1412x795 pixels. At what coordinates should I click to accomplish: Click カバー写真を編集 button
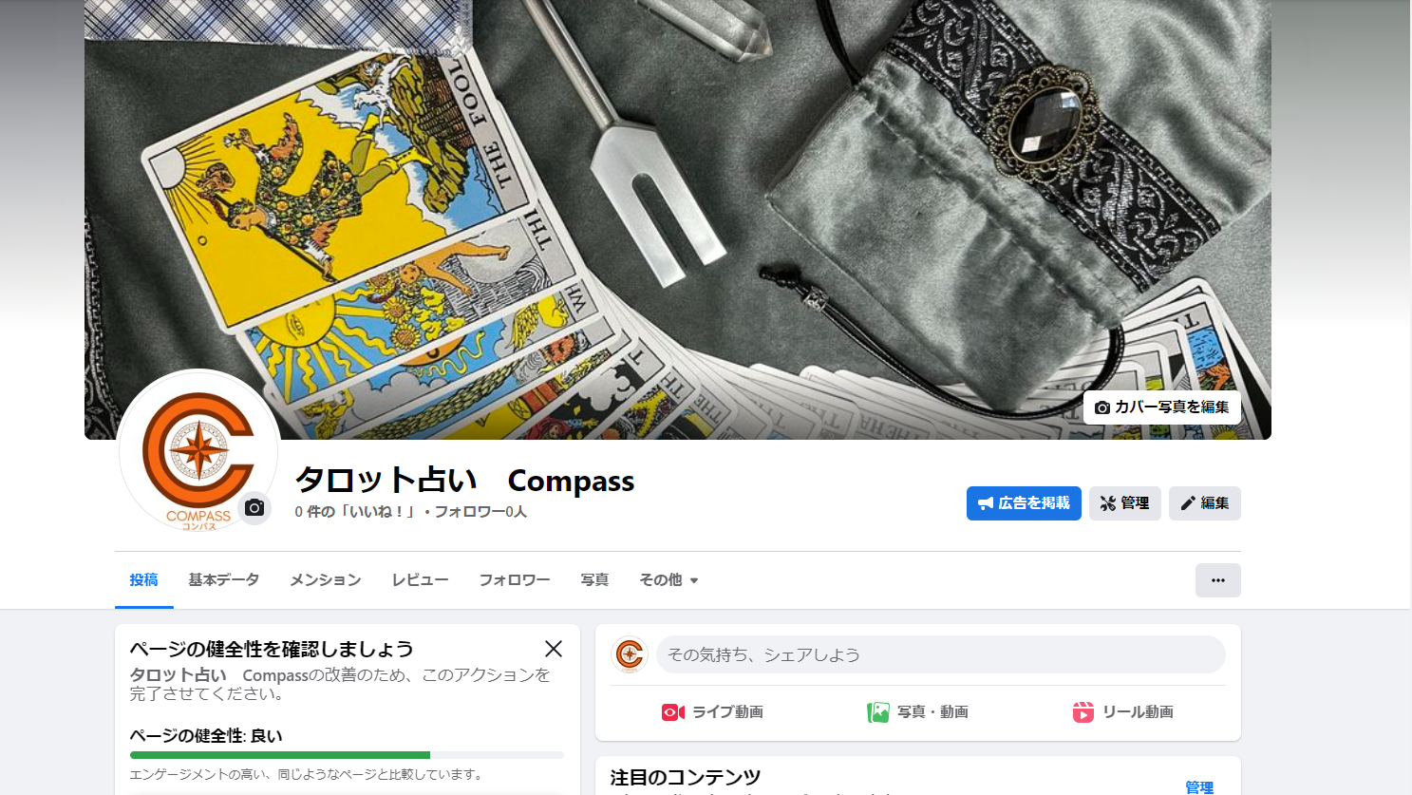click(1162, 407)
